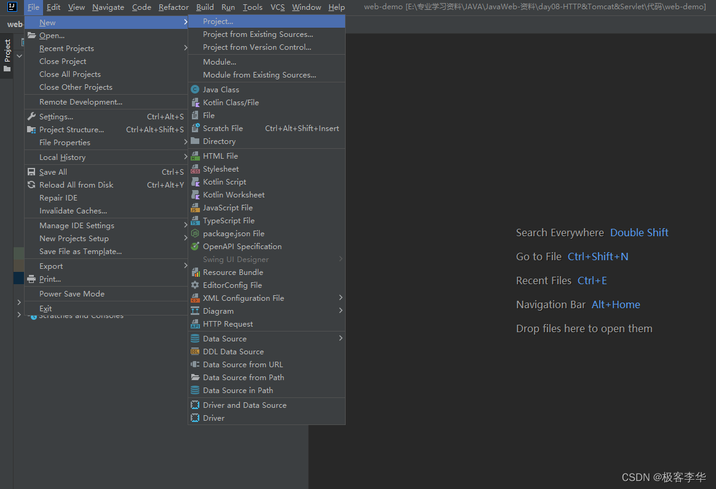
Task: Select the DDL Data Source icon
Action: tap(195, 352)
